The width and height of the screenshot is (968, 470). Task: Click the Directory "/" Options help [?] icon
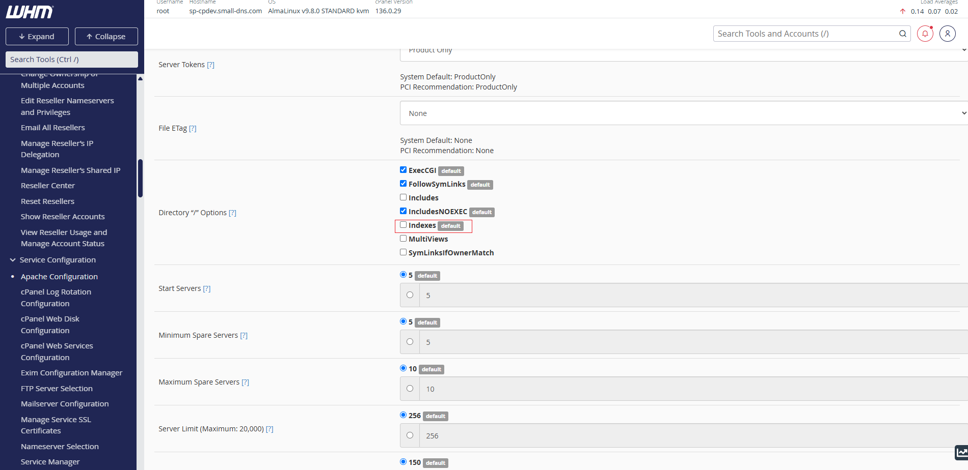pyautogui.click(x=232, y=213)
